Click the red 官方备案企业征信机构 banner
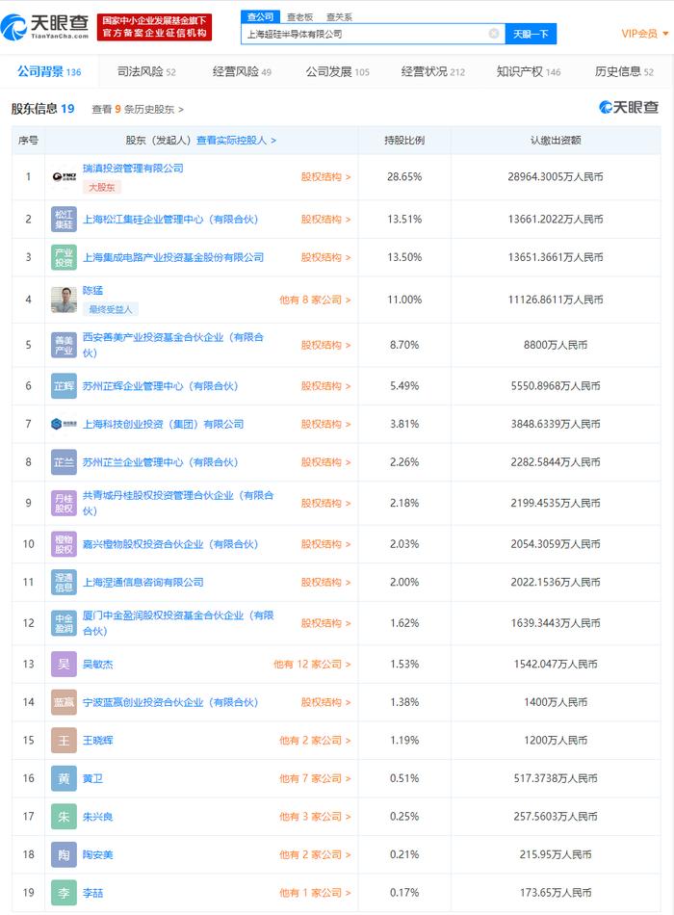 [x=154, y=27]
